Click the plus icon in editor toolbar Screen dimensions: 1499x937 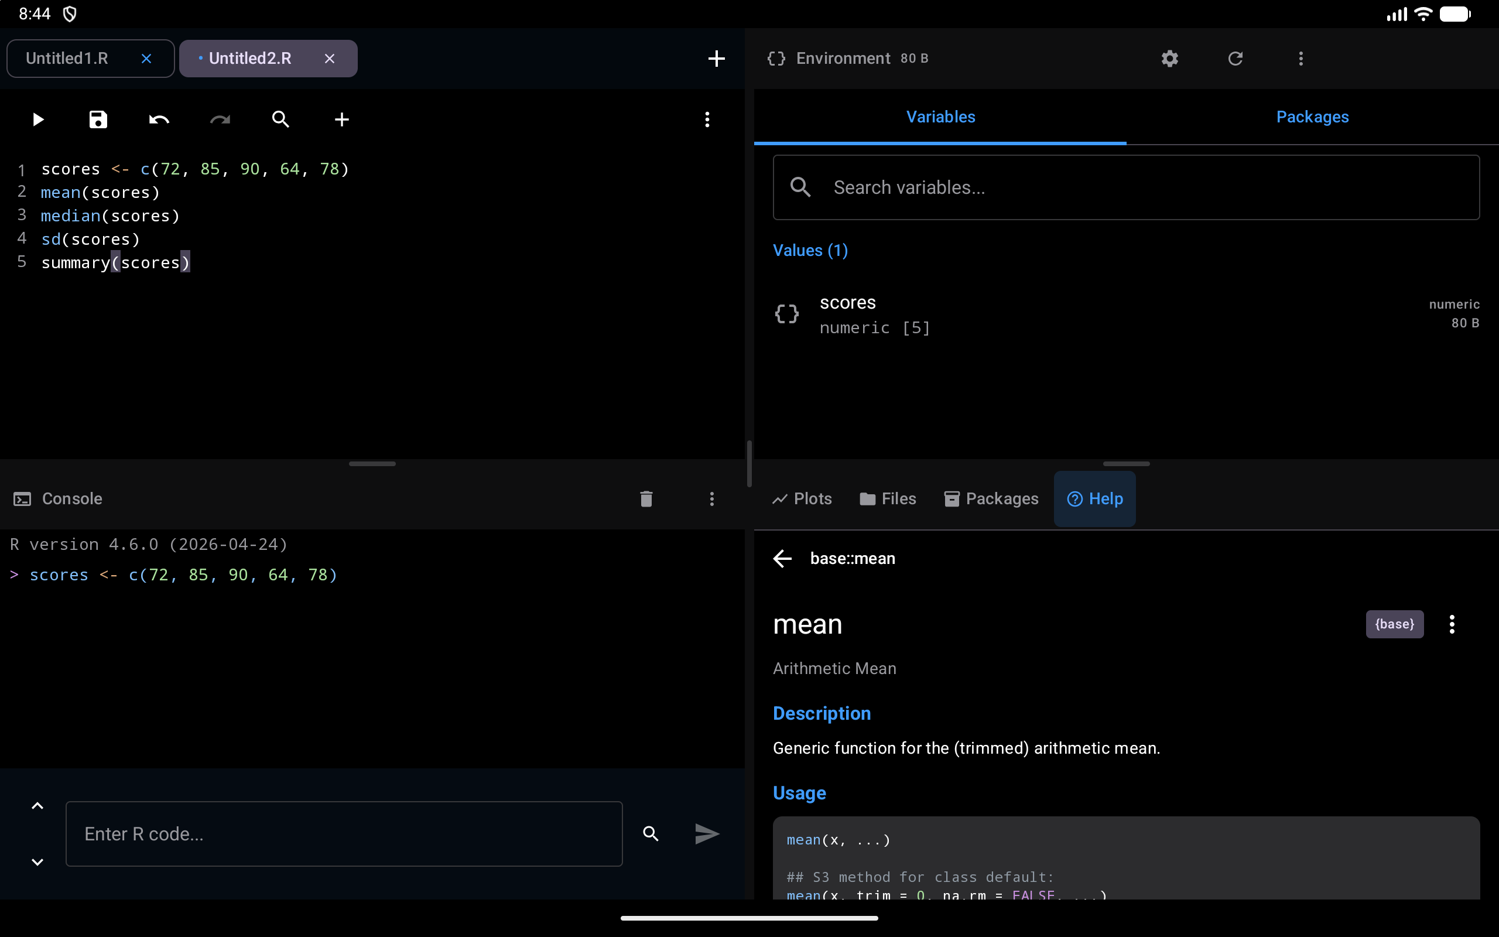(341, 119)
